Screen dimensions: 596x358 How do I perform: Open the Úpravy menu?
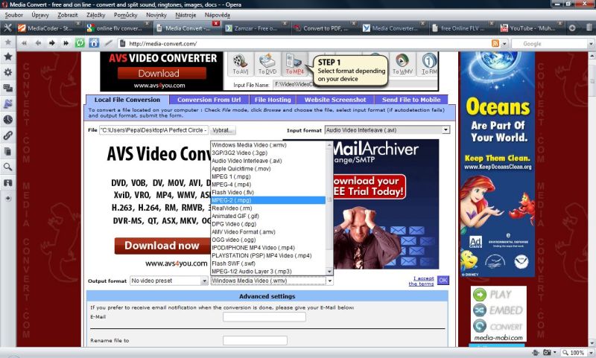coord(40,15)
